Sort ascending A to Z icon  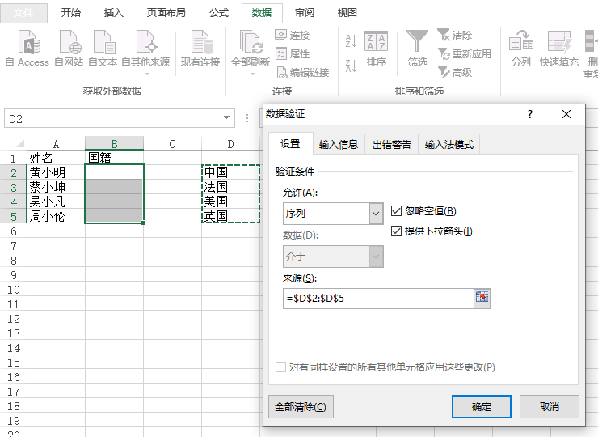click(351, 41)
